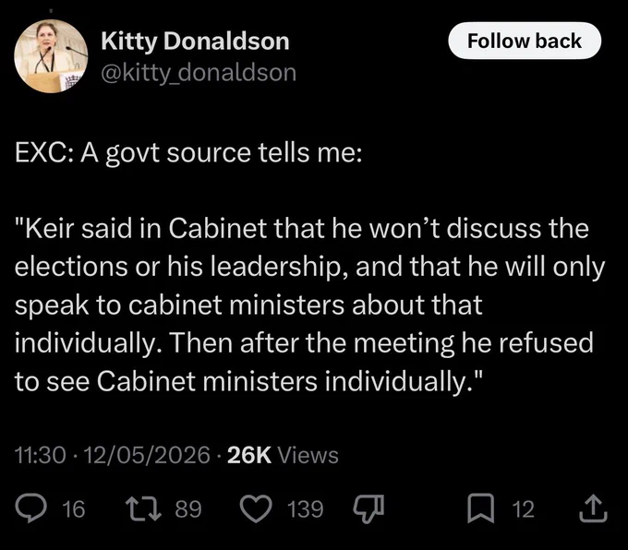Click the 89 reposts count
The height and width of the screenshot is (550, 628).
[x=188, y=509]
